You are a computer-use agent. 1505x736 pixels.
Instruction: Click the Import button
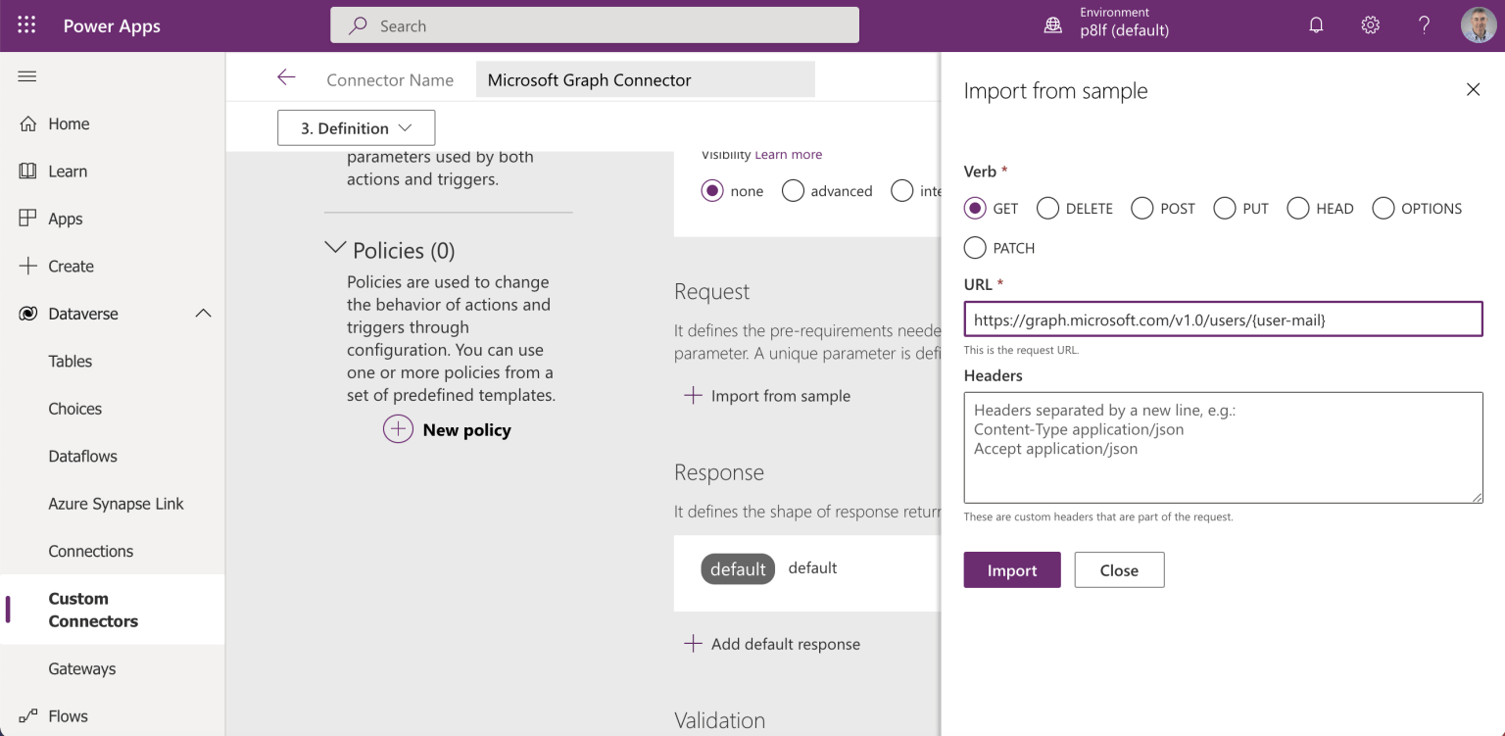(x=1011, y=570)
